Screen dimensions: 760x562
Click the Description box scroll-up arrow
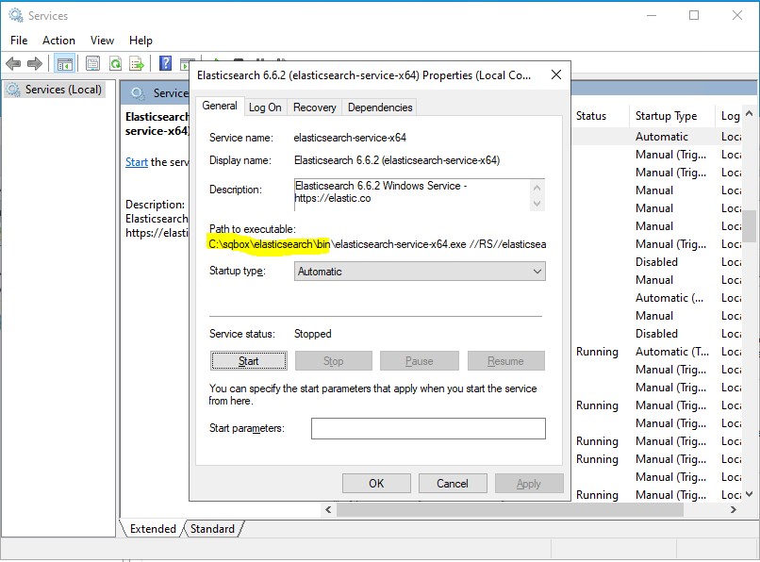click(537, 188)
